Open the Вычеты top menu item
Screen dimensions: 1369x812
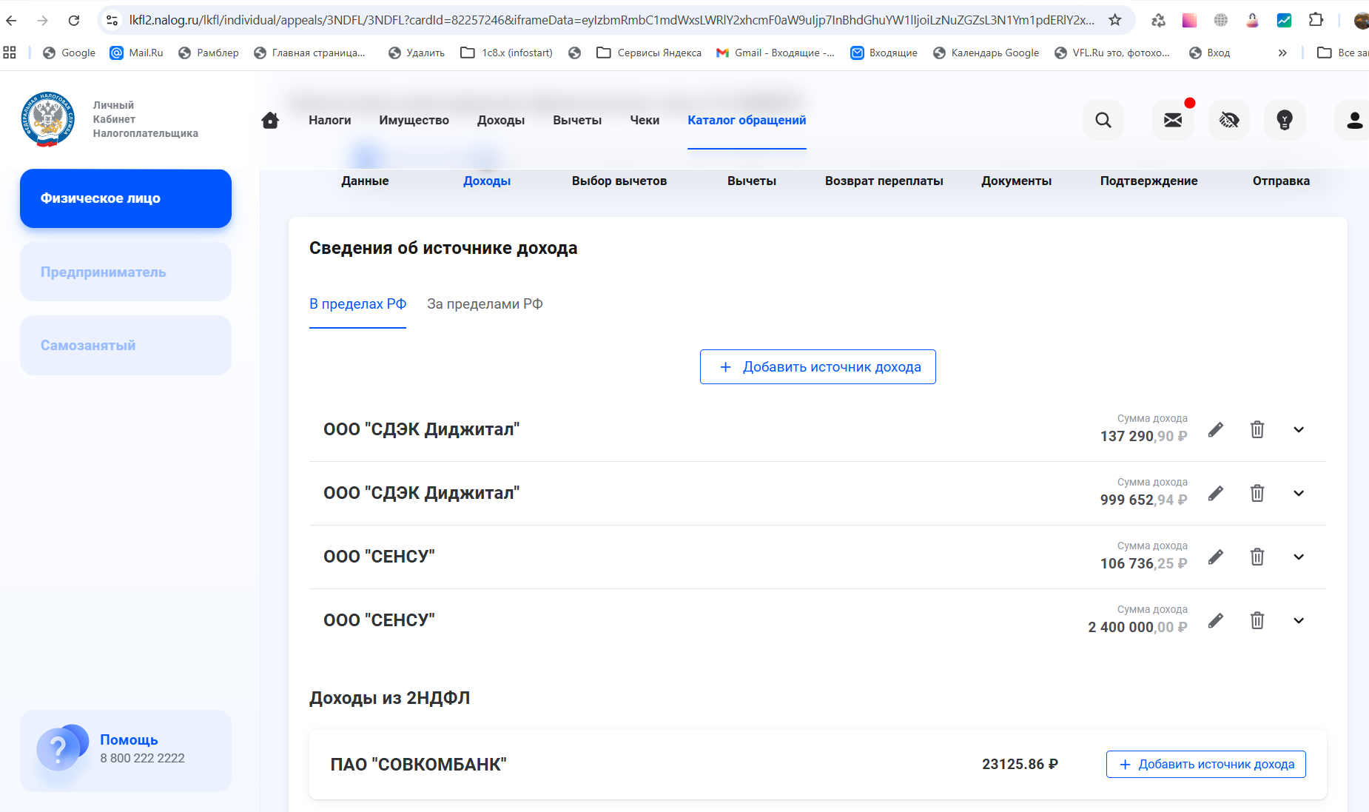tap(577, 120)
